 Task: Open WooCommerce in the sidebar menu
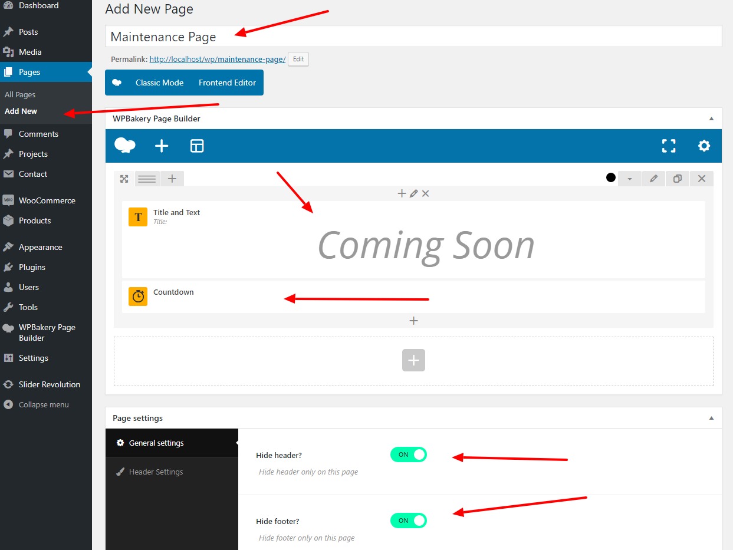(47, 200)
